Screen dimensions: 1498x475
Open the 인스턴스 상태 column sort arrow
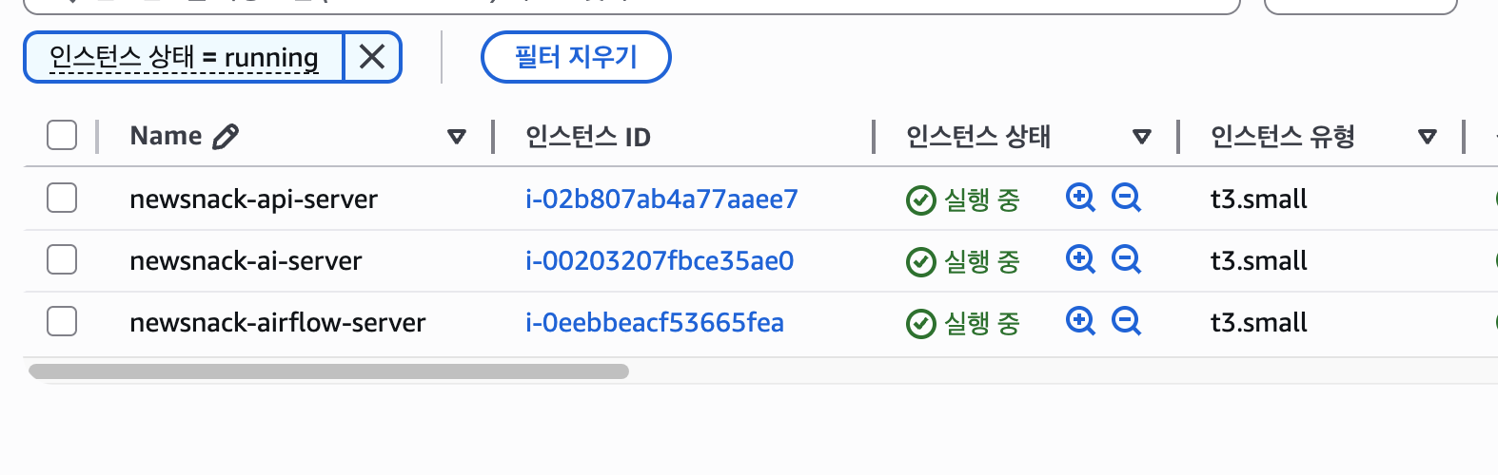1142,137
